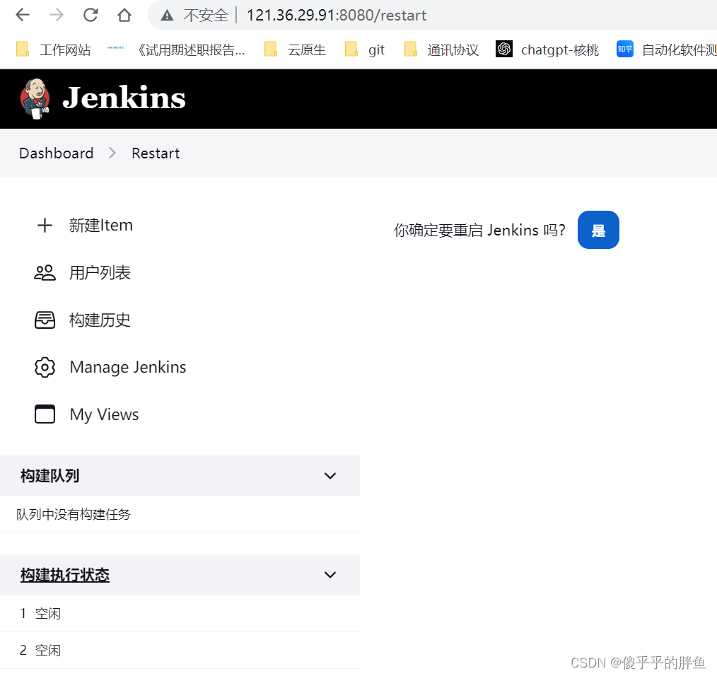Collapse the 构建队列 panel chevron
The height and width of the screenshot is (676, 717).
[x=330, y=476]
